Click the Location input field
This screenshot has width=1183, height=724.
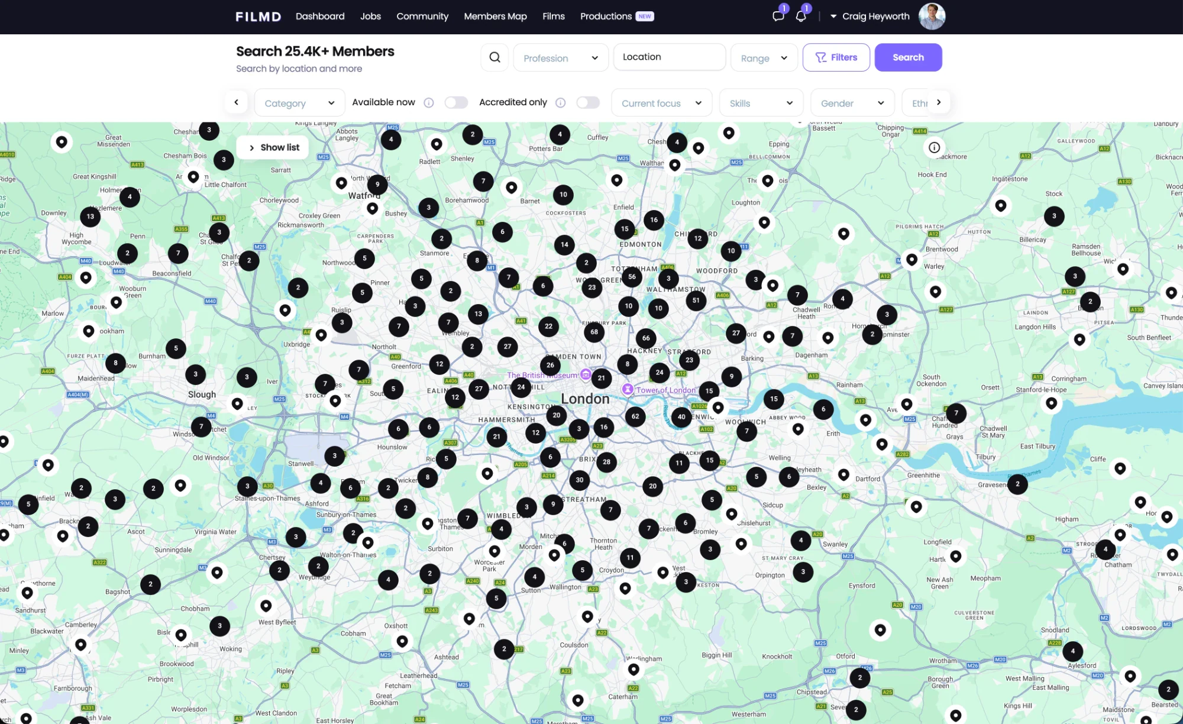pos(669,57)
